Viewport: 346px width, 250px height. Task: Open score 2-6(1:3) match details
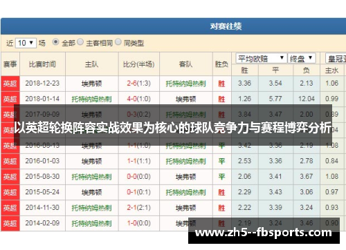coord(139,84)
